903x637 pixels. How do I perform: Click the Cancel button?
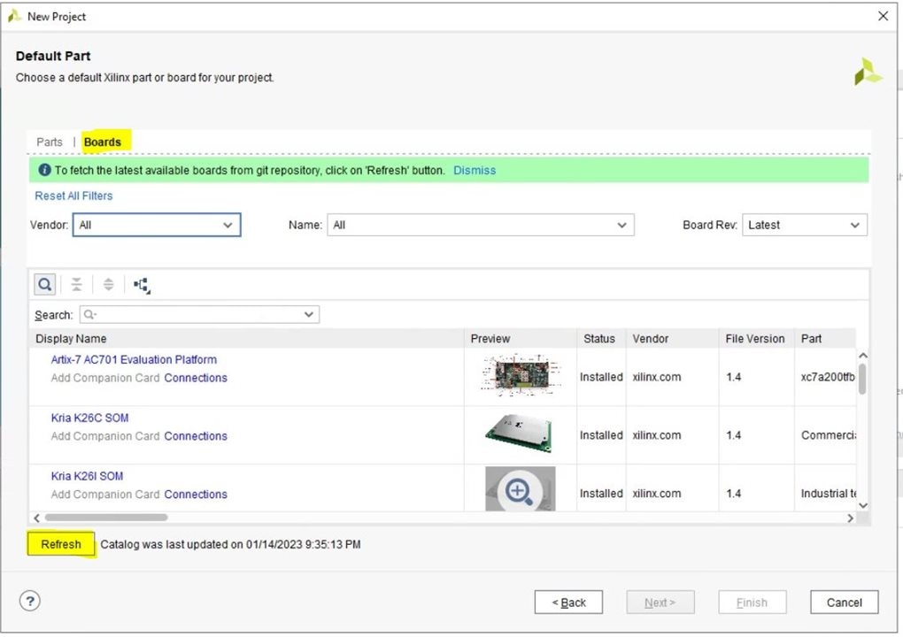(844, 602)
